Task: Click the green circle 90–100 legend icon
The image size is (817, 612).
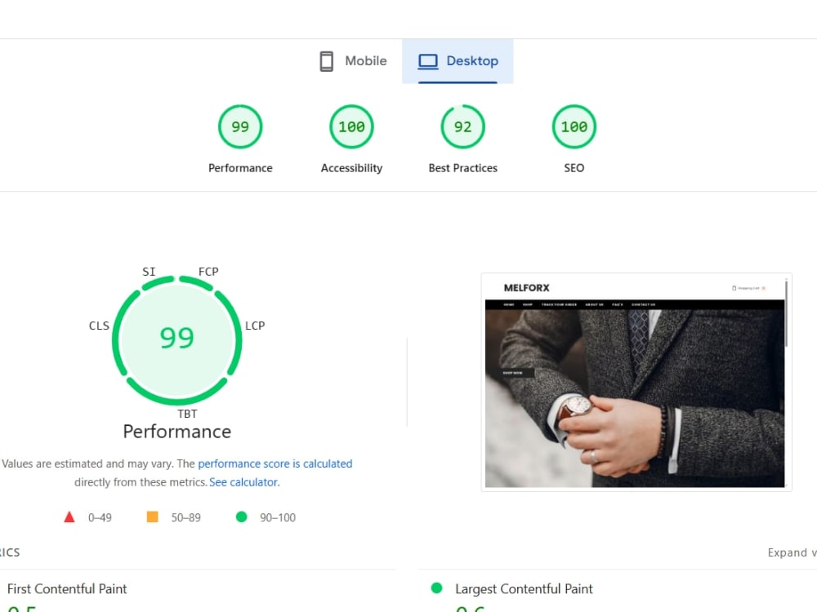Action: tap(241, 517)
